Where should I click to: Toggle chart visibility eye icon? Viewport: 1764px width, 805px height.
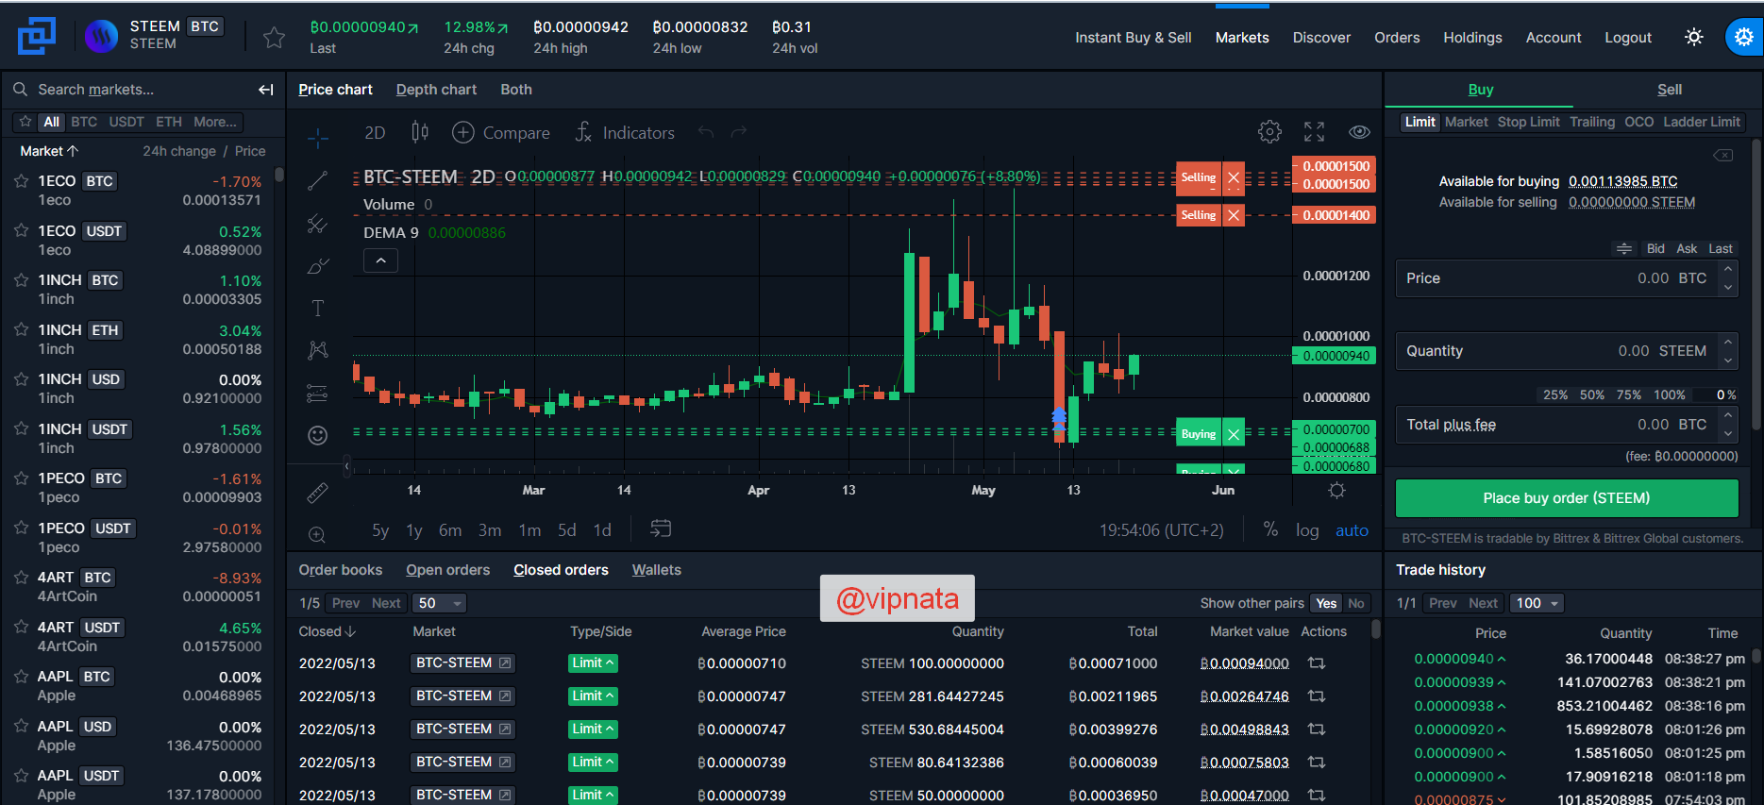click(1359, 132)
